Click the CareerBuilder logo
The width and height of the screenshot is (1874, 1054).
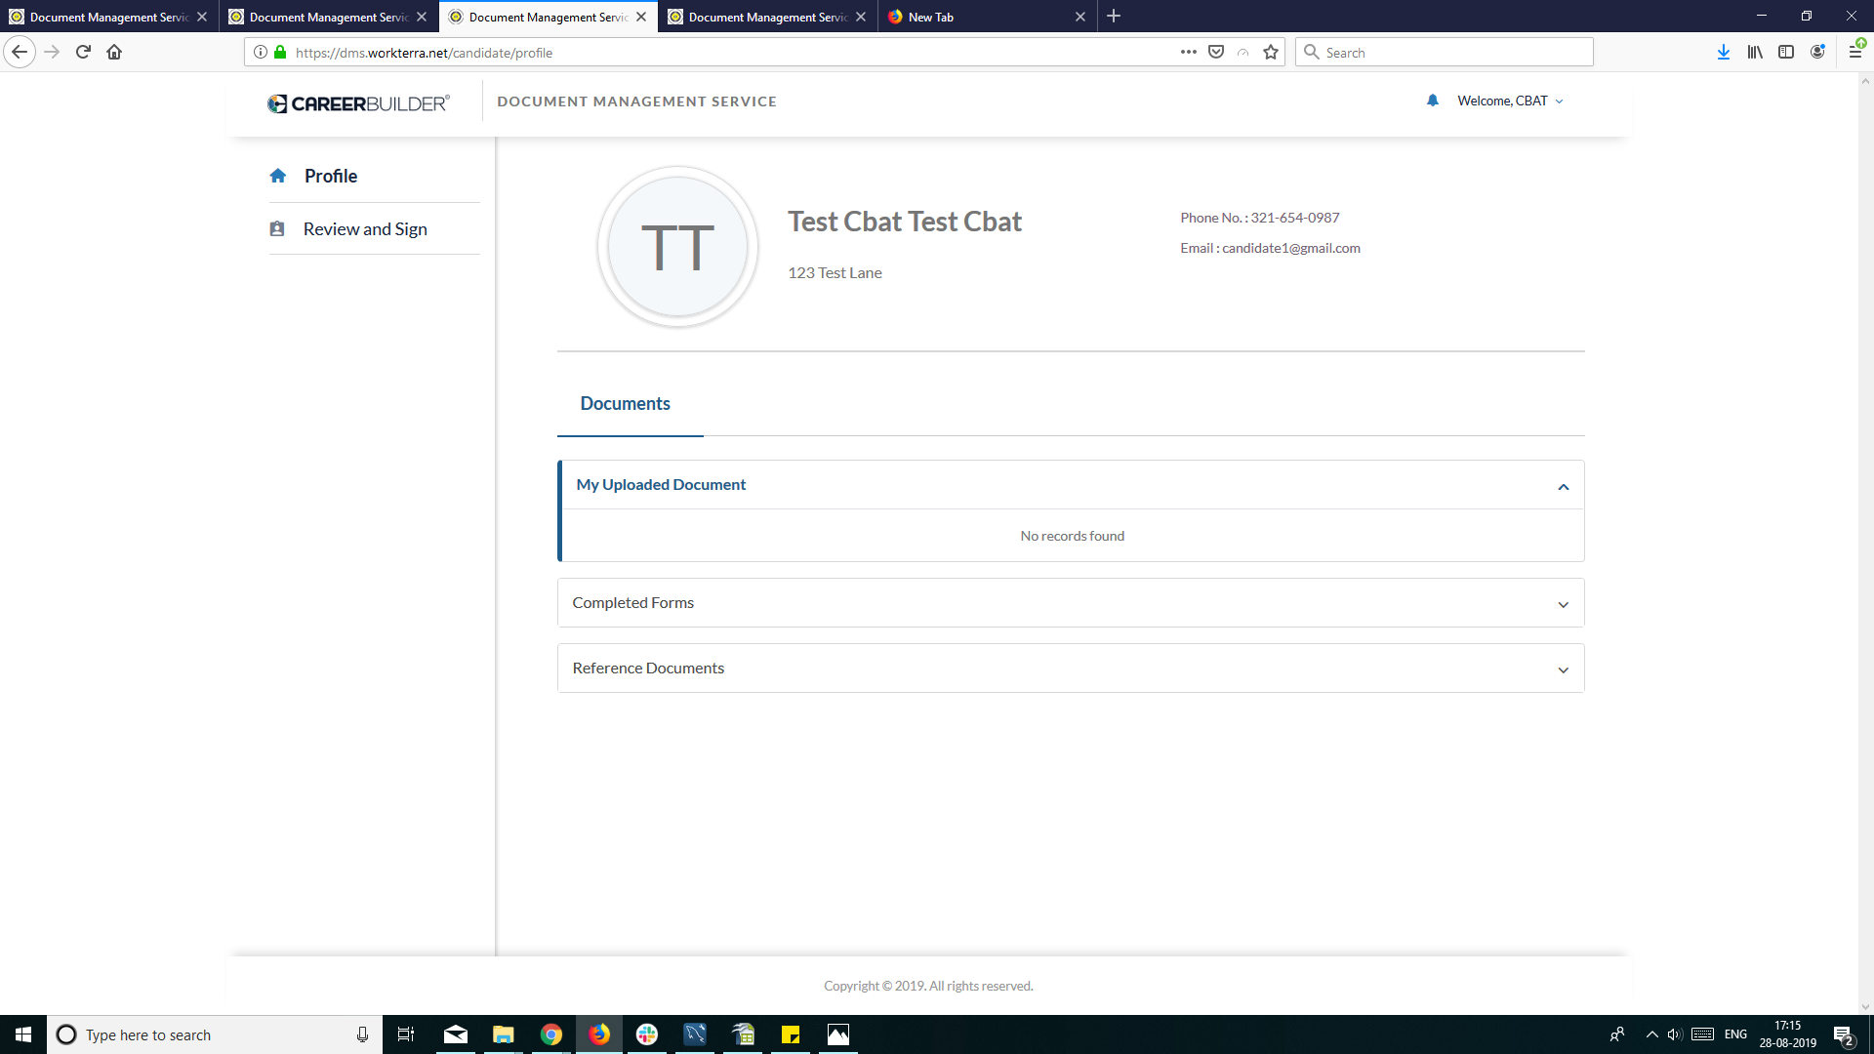click(x=358, y=102)
